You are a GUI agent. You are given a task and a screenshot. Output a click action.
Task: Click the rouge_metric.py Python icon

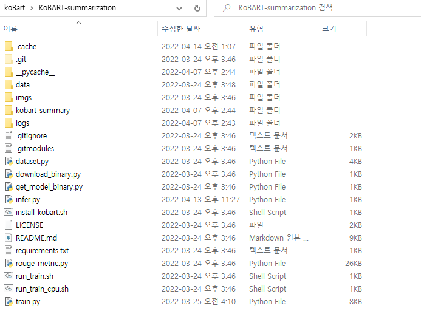[9, 263]
